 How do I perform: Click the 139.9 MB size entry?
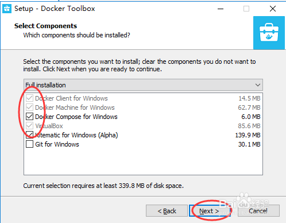(248, 135)
